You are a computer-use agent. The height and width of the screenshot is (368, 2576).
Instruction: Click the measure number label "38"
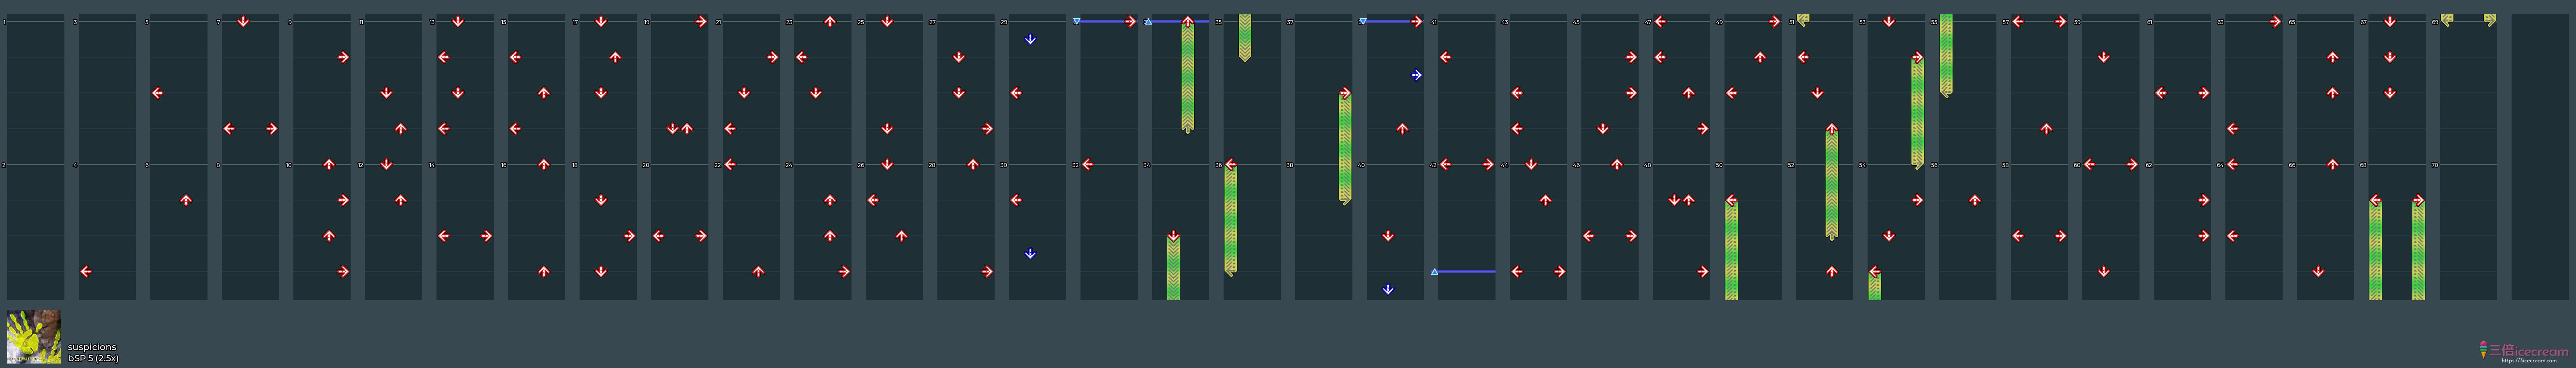click(1290, 166)
